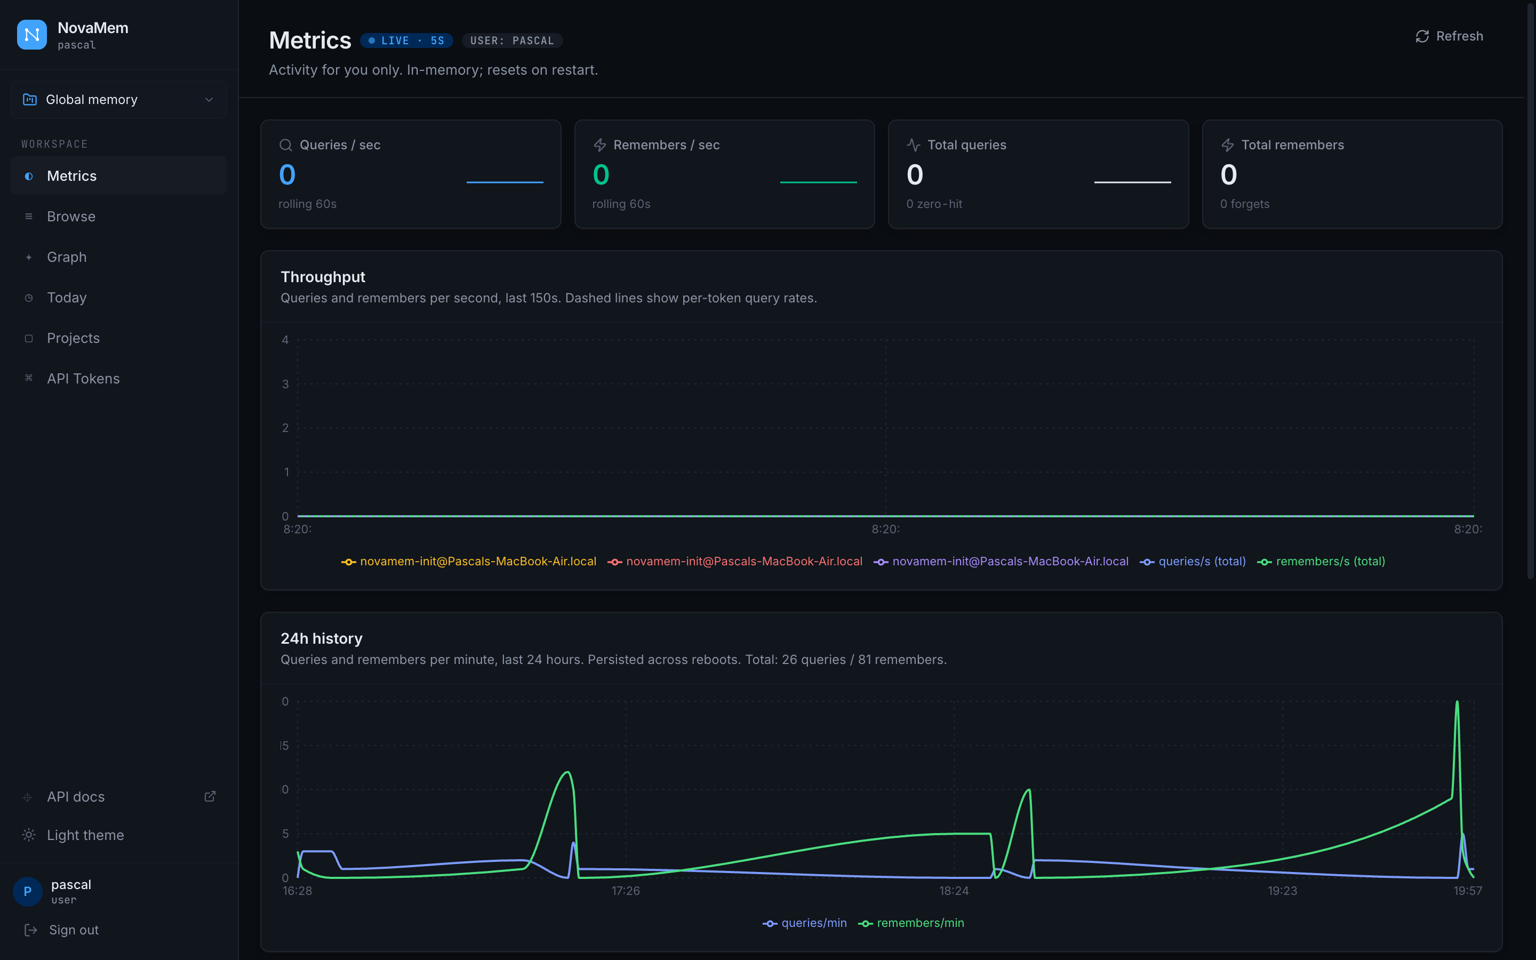Click the Today clock icon
The height and width of the screenshot is (960, 1536).
29,298
